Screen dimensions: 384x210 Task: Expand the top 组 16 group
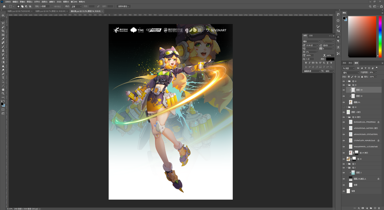click(x=347, y=81)
